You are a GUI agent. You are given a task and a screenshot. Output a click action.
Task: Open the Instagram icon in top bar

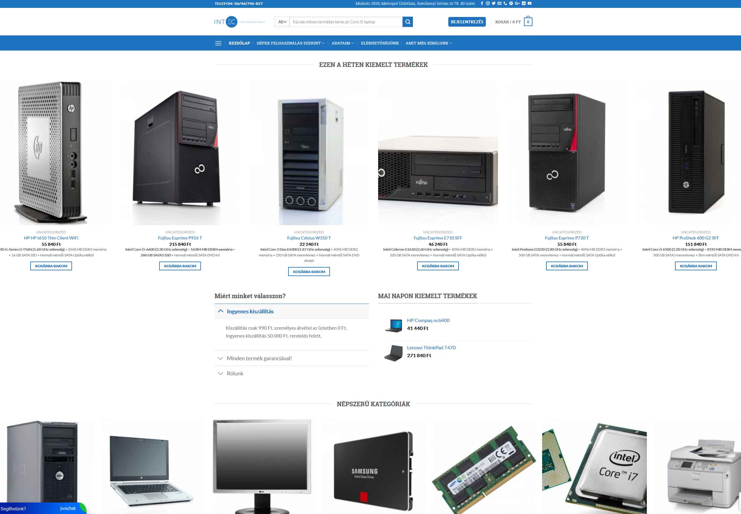coord(488,4)
